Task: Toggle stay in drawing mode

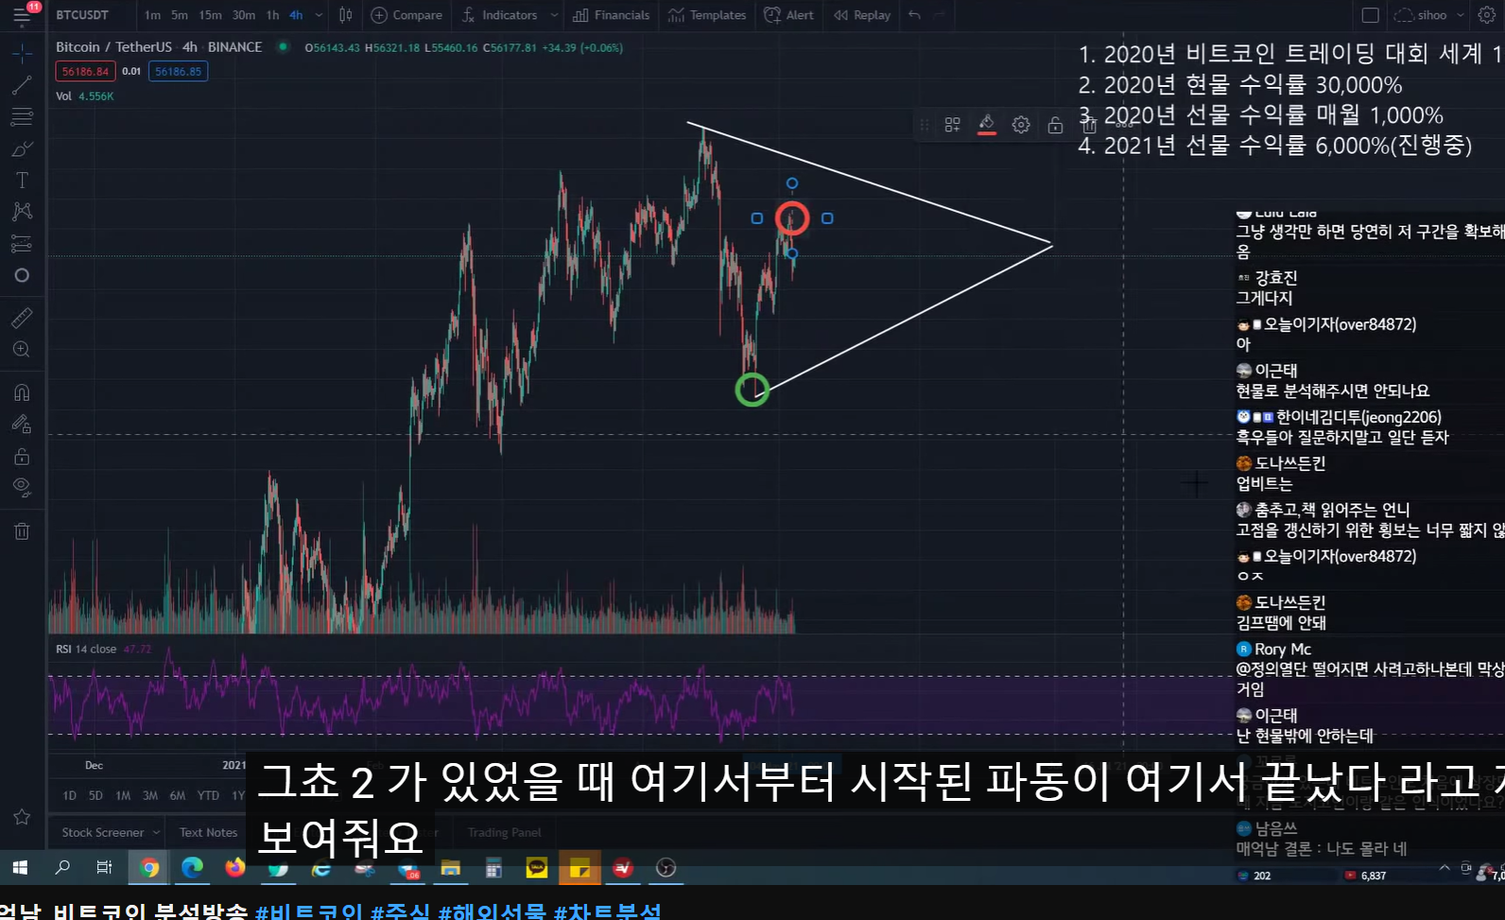Action: coord(22,425)
